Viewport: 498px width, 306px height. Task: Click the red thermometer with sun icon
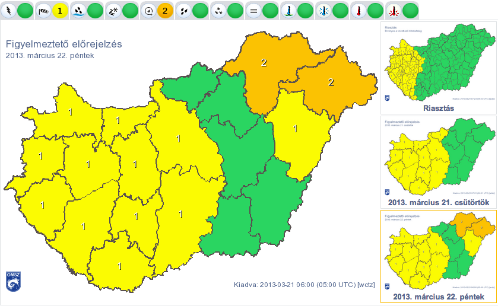(x=394, y=10)
